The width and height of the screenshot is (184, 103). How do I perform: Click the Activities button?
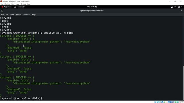6,7
